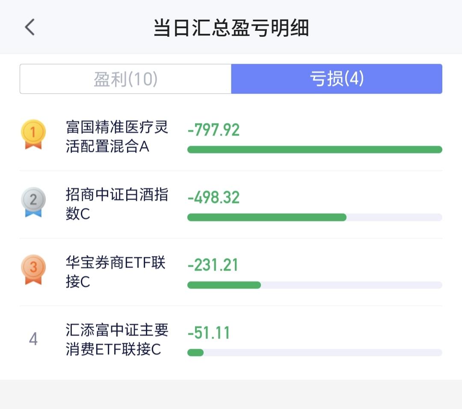Click the -797.92 loss amount

click(x=213, y=130)
